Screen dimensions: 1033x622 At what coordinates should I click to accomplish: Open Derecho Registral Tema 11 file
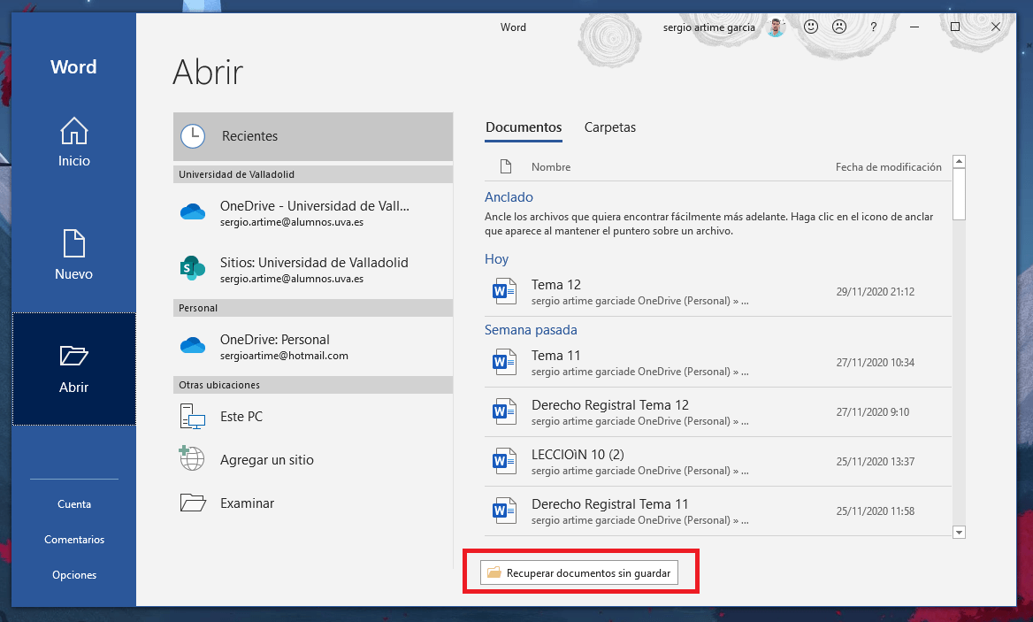point(609,504)
